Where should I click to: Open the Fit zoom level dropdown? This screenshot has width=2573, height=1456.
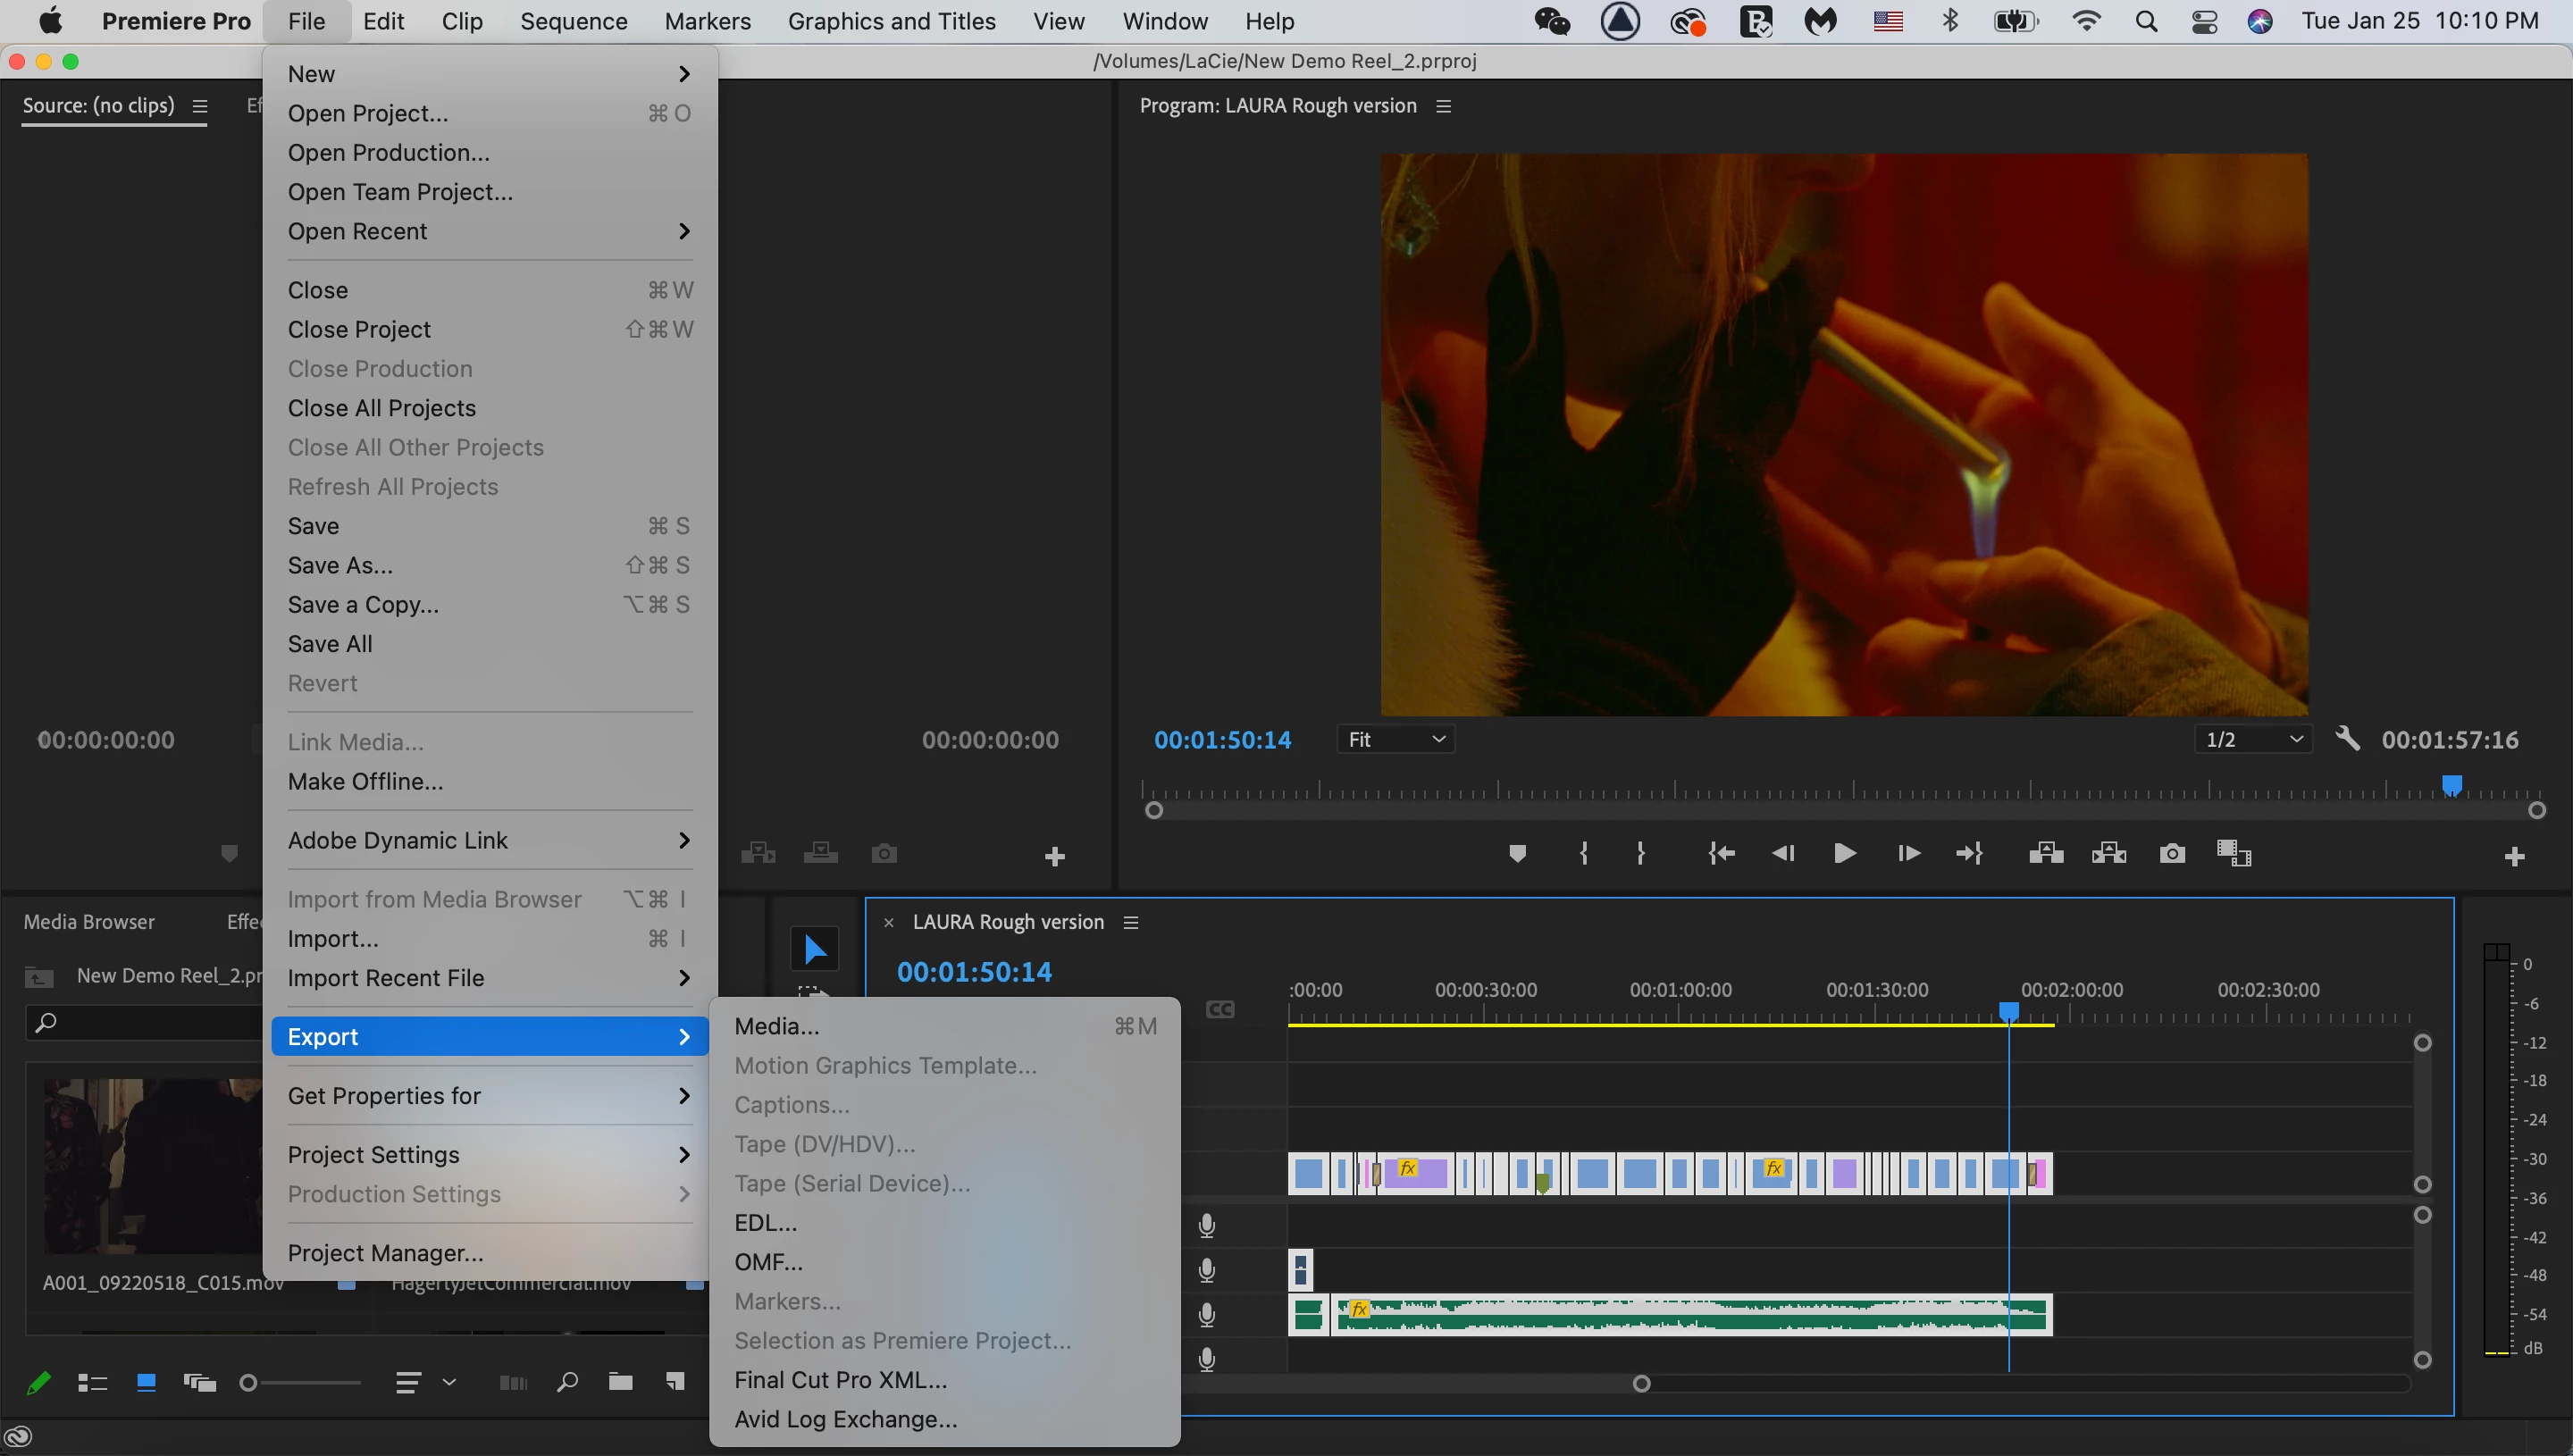(x=1395, y=739)
